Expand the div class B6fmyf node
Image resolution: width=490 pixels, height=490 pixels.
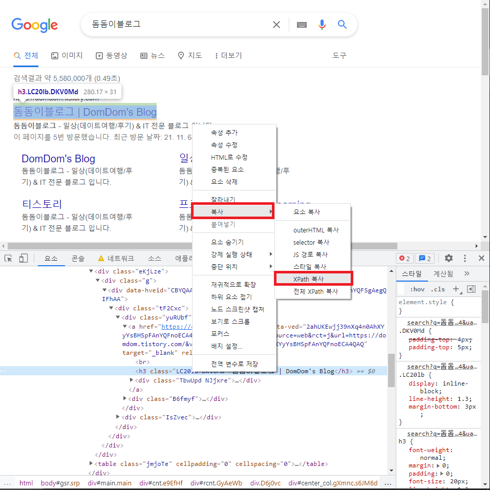(x=125, y=398)
